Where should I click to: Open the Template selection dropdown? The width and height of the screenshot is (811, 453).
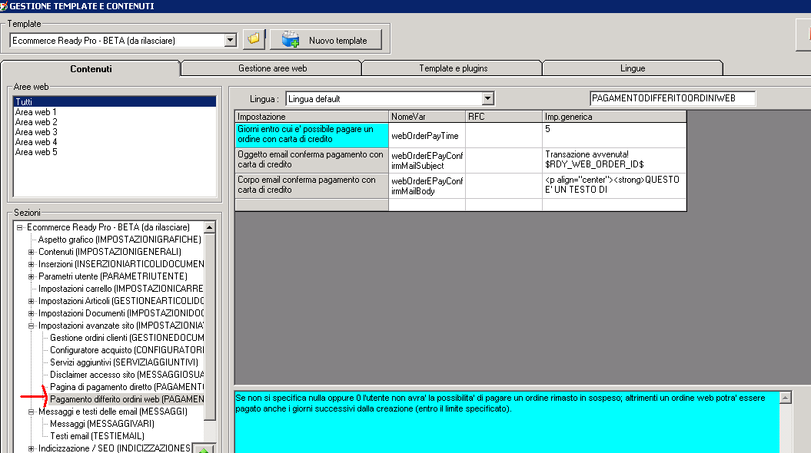(231, 40)
